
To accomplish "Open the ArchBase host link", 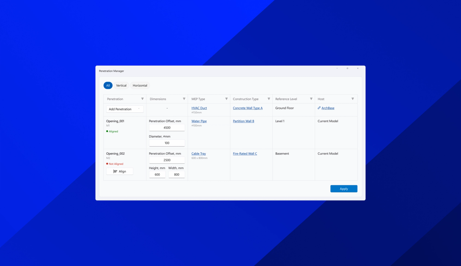I will [328, 108].
